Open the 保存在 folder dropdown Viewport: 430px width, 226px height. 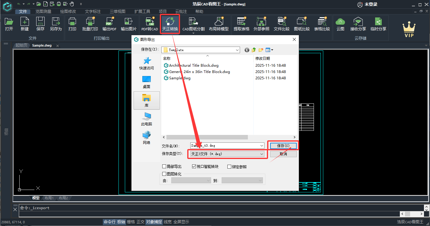click(237, 50)
